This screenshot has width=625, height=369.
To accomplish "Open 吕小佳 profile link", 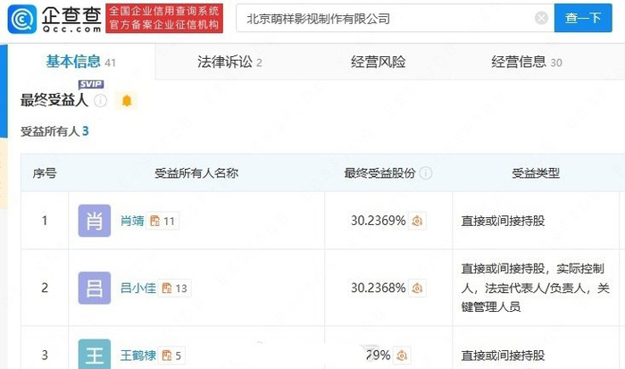I will point(138,288).
